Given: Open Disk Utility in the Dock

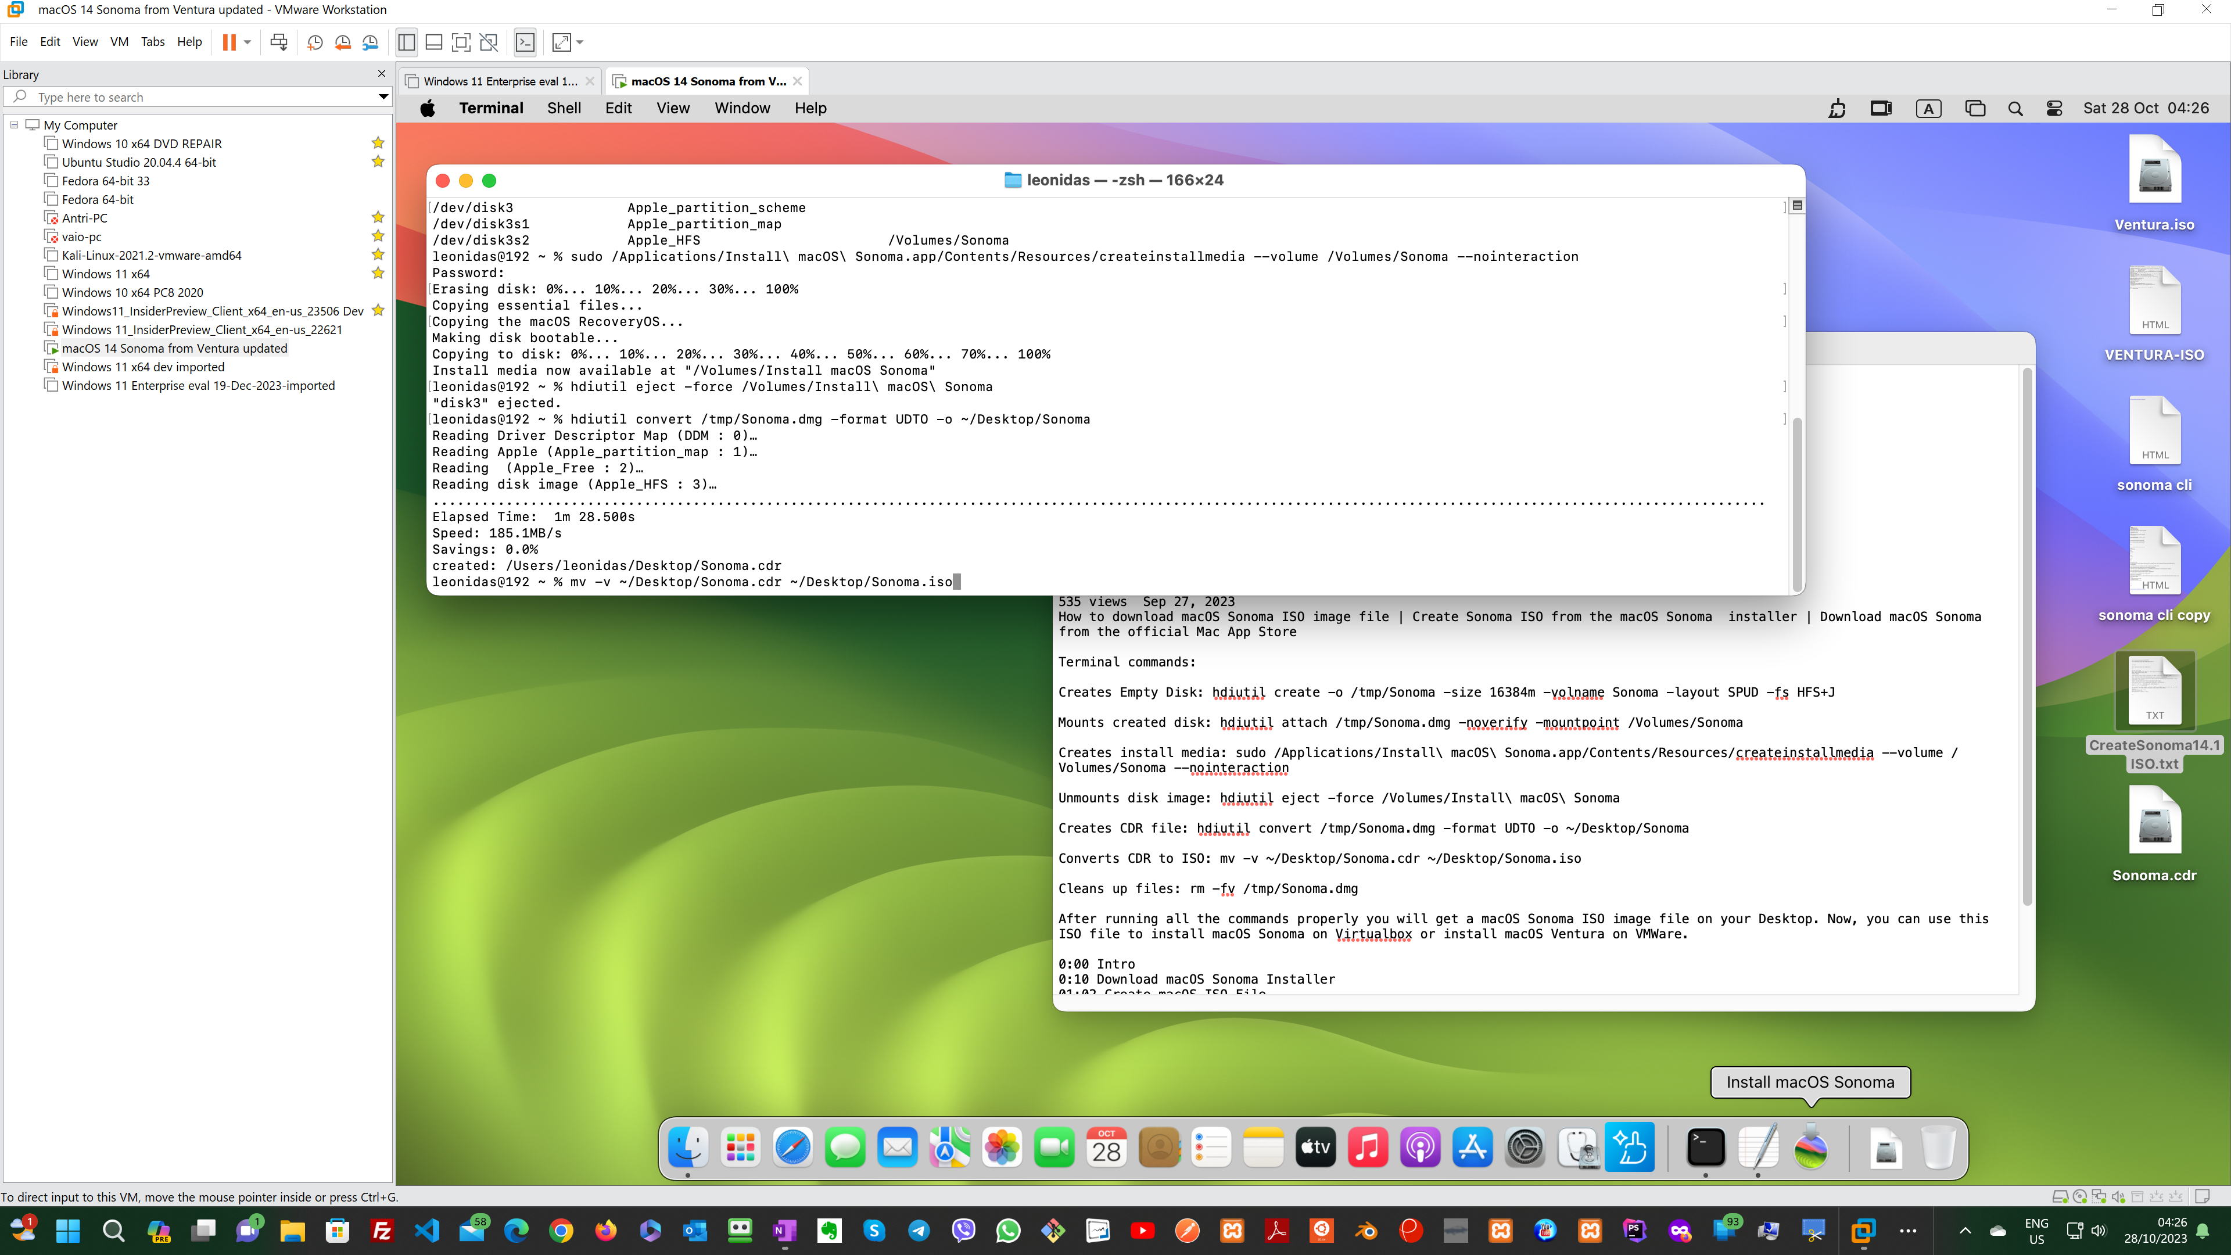Looking at the screenshot, I should [1577, 1148].
